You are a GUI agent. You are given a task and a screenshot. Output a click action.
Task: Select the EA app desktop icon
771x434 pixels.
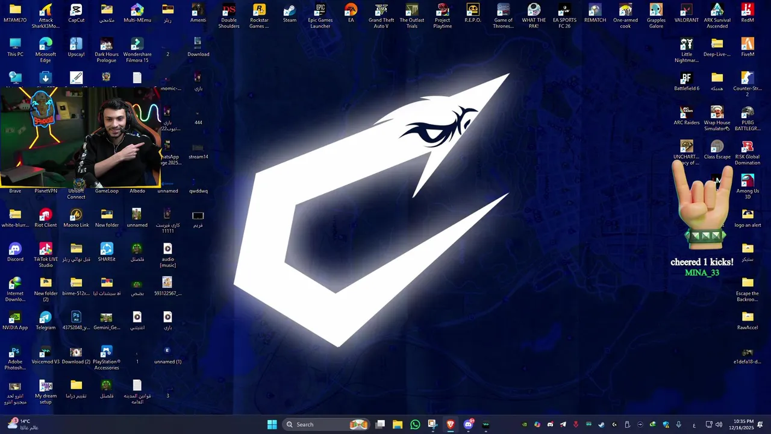pos(351,14)
